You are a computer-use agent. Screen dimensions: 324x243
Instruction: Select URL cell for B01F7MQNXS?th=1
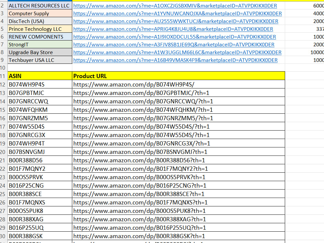[179, 202]
